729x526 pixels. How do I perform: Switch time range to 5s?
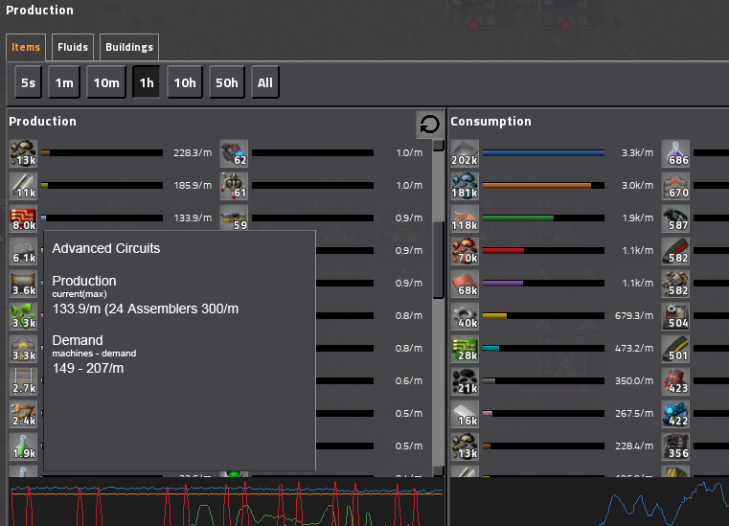pos(29,82)
